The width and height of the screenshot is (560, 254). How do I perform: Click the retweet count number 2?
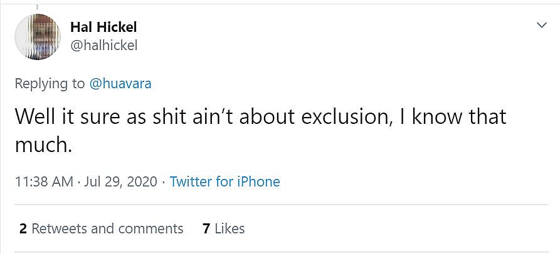[23, 228]
